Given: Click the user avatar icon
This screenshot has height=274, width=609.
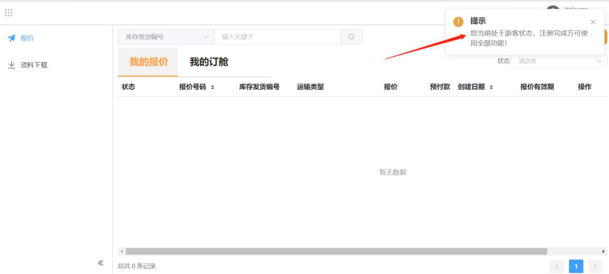Looking at the screenshot, I should (553, 8).
